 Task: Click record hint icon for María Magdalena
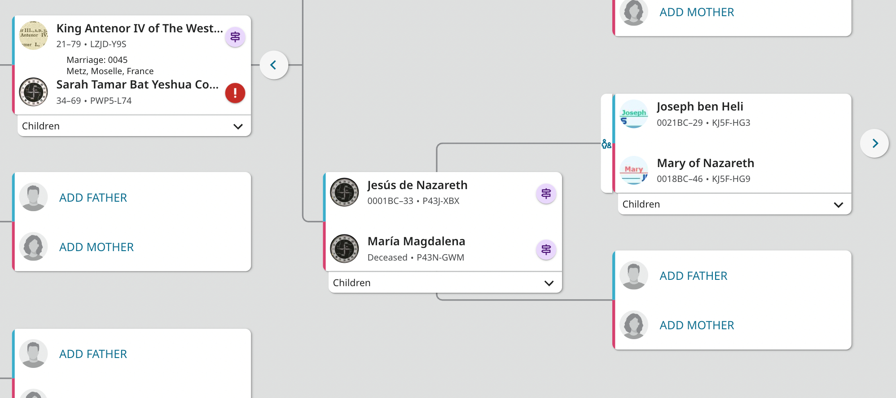(546, 250)
